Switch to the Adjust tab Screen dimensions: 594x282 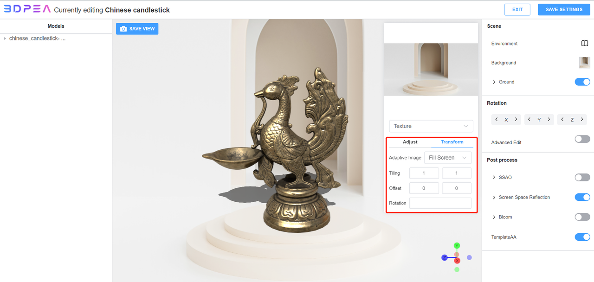(410, 142)
